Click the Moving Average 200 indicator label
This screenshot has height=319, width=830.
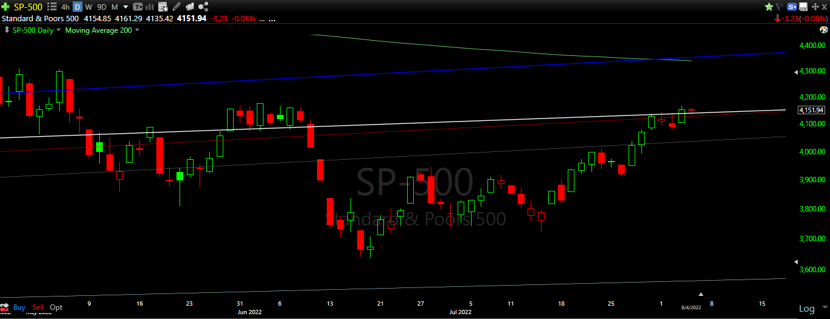coord(99,30)
